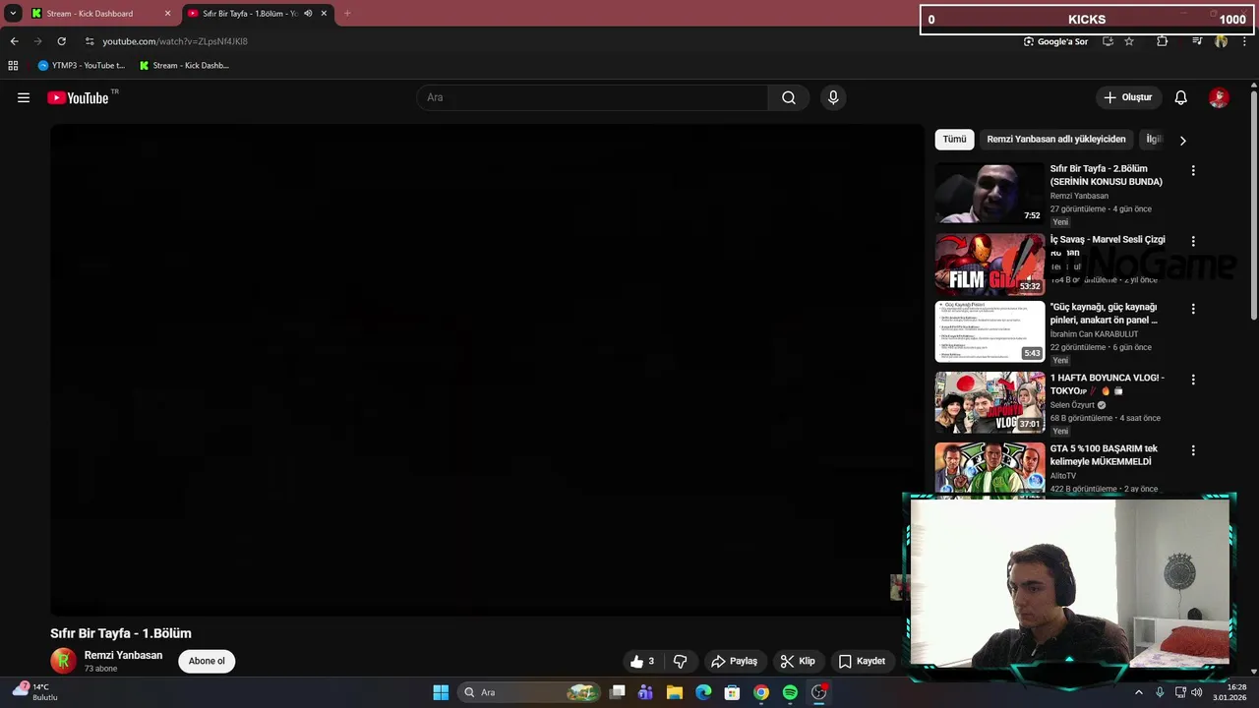Open media controls icon in Chrome toolbar

pyautogui.click(x=1196, y=41)
